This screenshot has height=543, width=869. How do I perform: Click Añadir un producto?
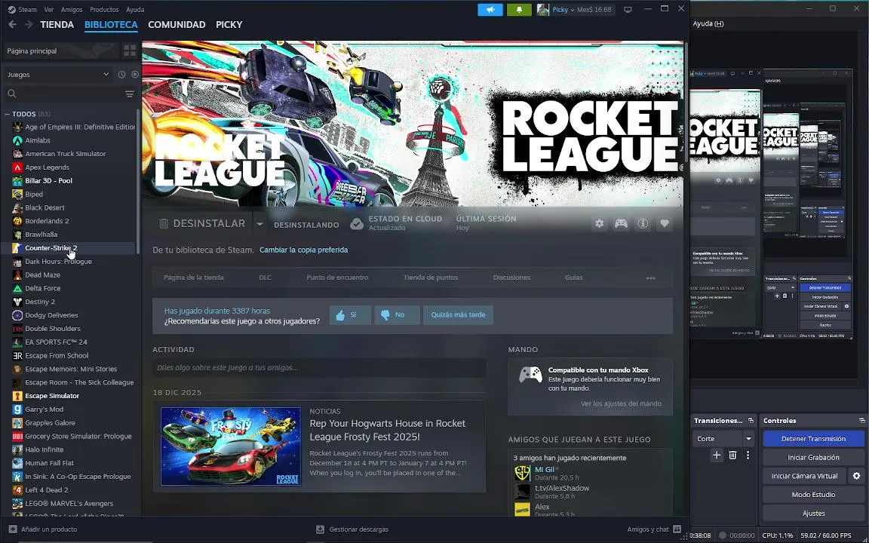[43, 529]
